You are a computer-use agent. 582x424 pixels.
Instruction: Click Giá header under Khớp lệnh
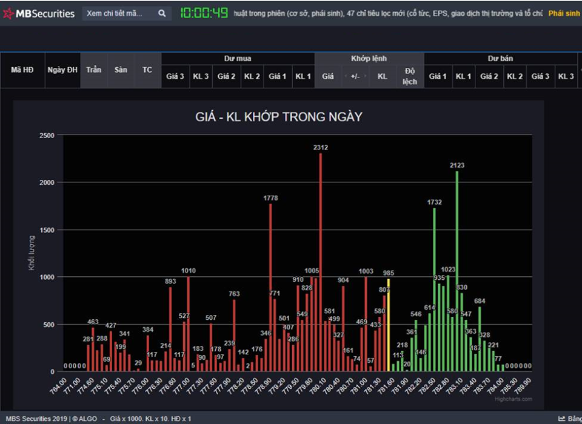(328, 76)
